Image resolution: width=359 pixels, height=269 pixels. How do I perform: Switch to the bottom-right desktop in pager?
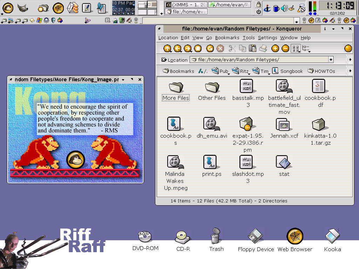[x=152, y=12]
